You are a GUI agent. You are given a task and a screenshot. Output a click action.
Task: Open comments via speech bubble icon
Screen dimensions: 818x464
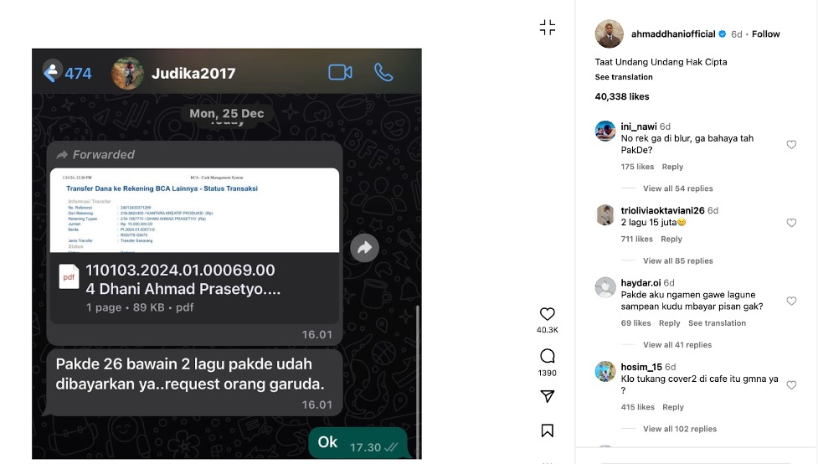tap(548, 356)
